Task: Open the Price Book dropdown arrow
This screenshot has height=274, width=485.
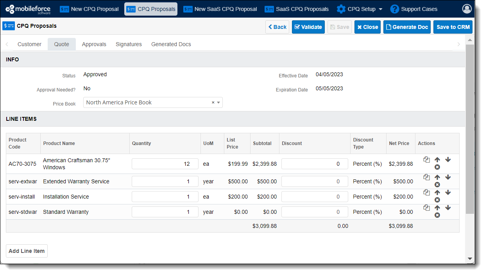Action: [218, 102]
